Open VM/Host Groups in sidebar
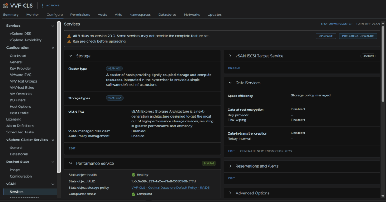This screenshot has width=386, height=202. [23, 81]
